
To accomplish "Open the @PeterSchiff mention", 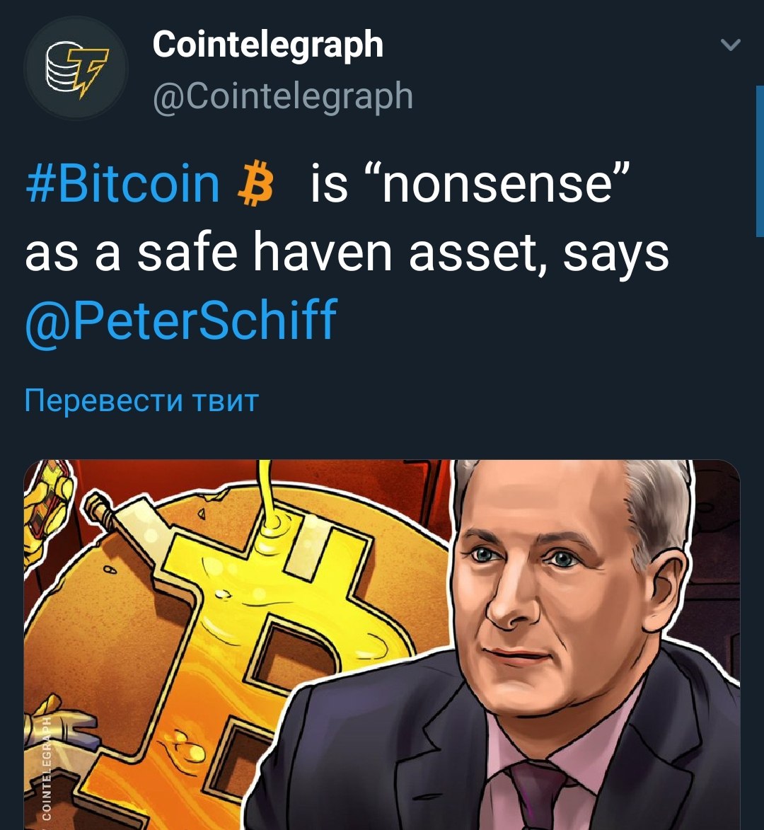I will (x=181, y=320).
